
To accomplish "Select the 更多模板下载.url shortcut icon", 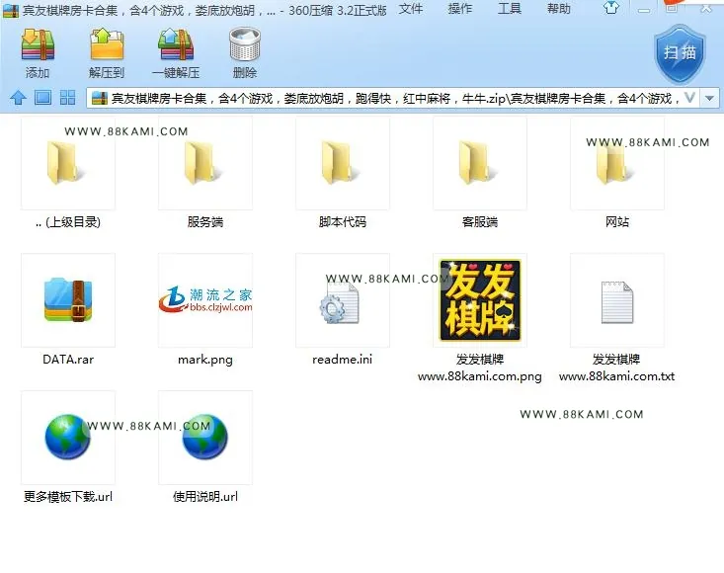I will pyautogui.click(x=68, y=438).
